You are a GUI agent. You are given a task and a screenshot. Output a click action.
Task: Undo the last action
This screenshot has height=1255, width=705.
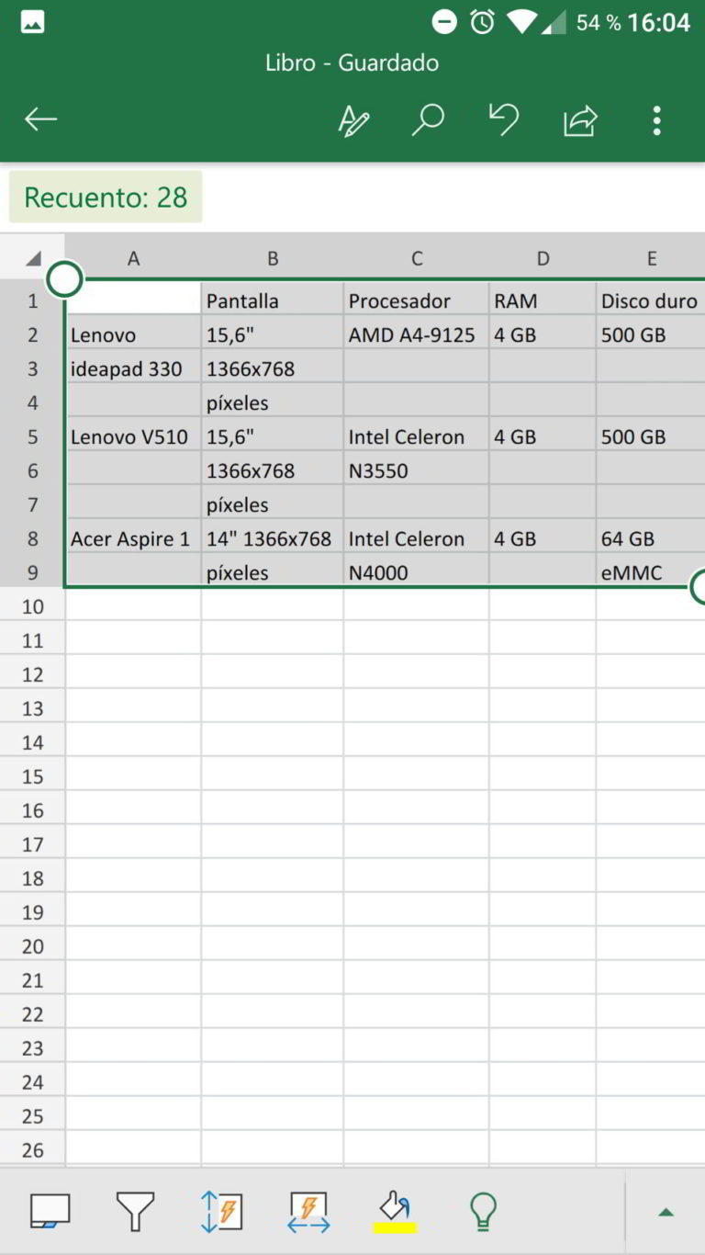504,119
